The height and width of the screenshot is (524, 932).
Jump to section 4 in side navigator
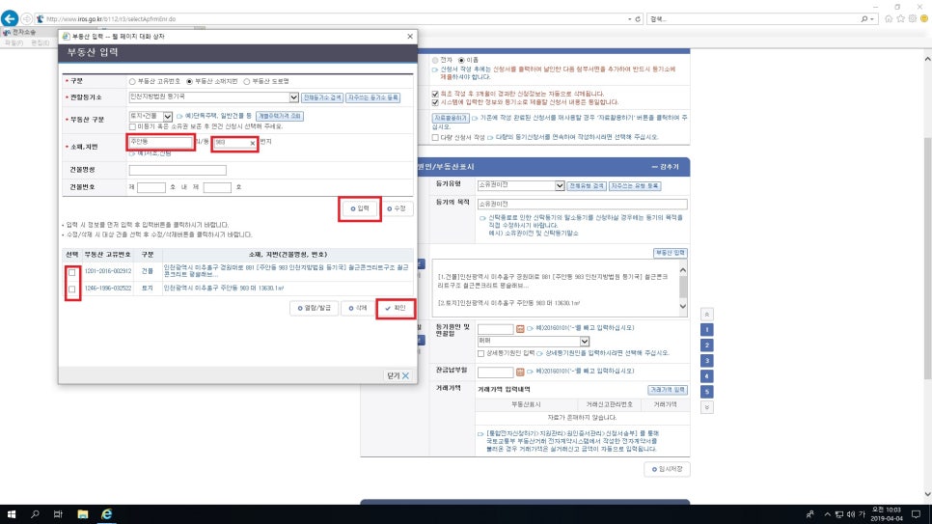[707, 376]
